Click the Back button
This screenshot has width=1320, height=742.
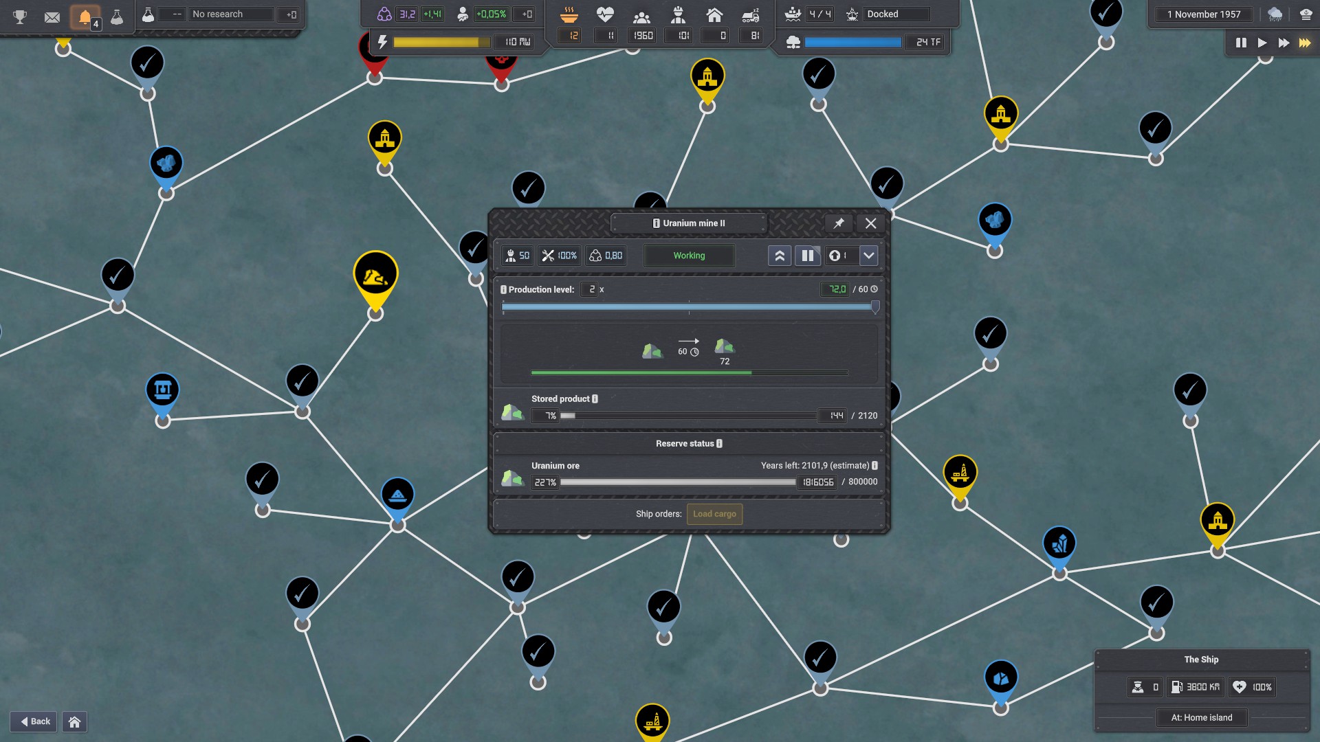point(34,721)
